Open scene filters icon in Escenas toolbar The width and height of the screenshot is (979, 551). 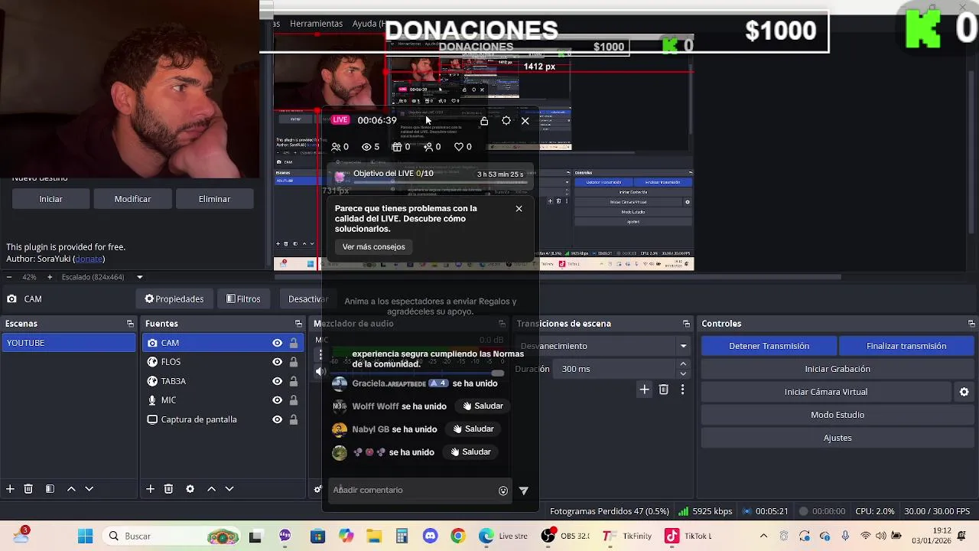[50, 489]
